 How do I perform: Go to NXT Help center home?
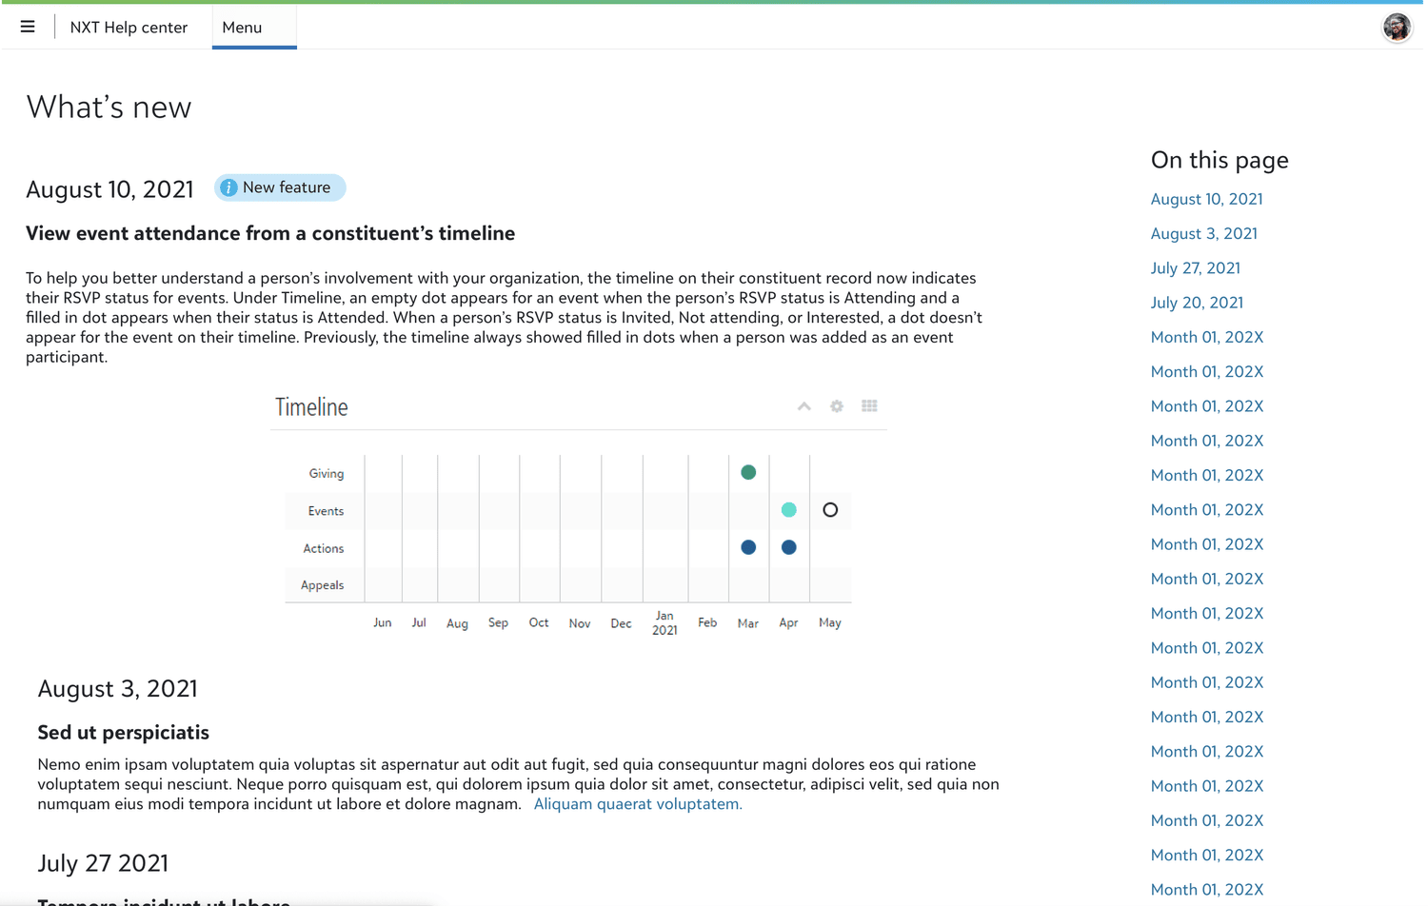coord(129,28)
